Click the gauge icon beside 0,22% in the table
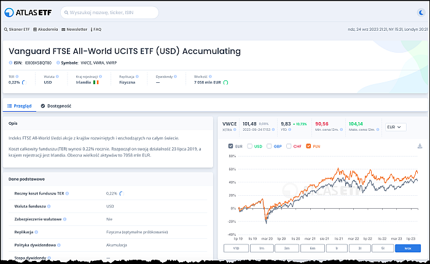Image resolution: width=430 pixels, height=264 pixels. [x=122, y=193]
